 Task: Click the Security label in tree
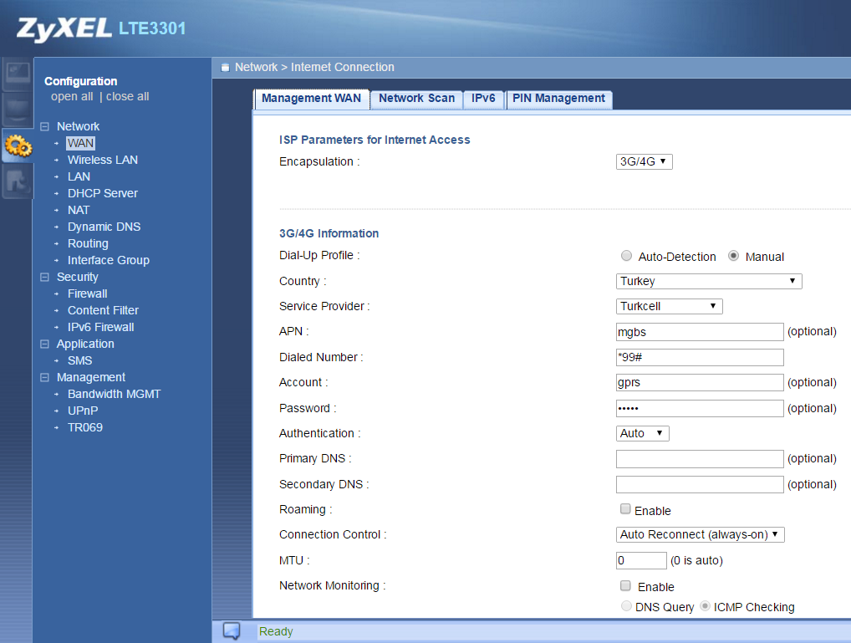78,277
